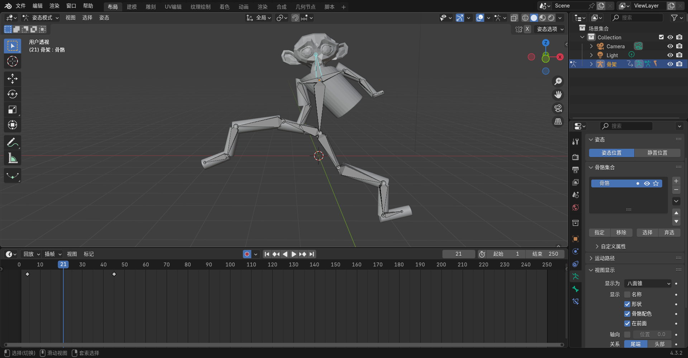Click the Cursor tool icon
The width and height of the screenshot is (688, 358).
(13, 62)
